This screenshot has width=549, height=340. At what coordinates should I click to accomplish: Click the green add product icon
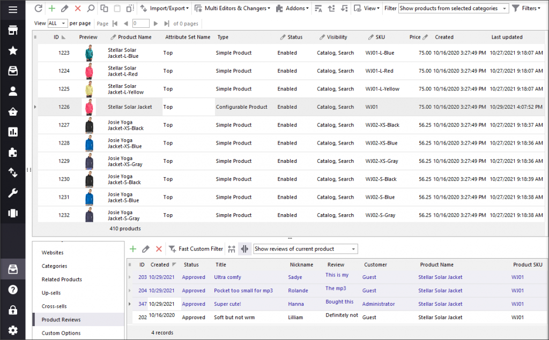(52, 9)
